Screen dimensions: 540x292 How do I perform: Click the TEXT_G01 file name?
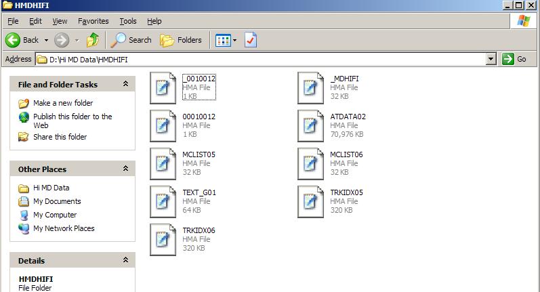pos(199,192)
